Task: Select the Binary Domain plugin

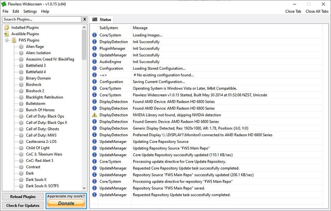Action: tap(38, 78)
